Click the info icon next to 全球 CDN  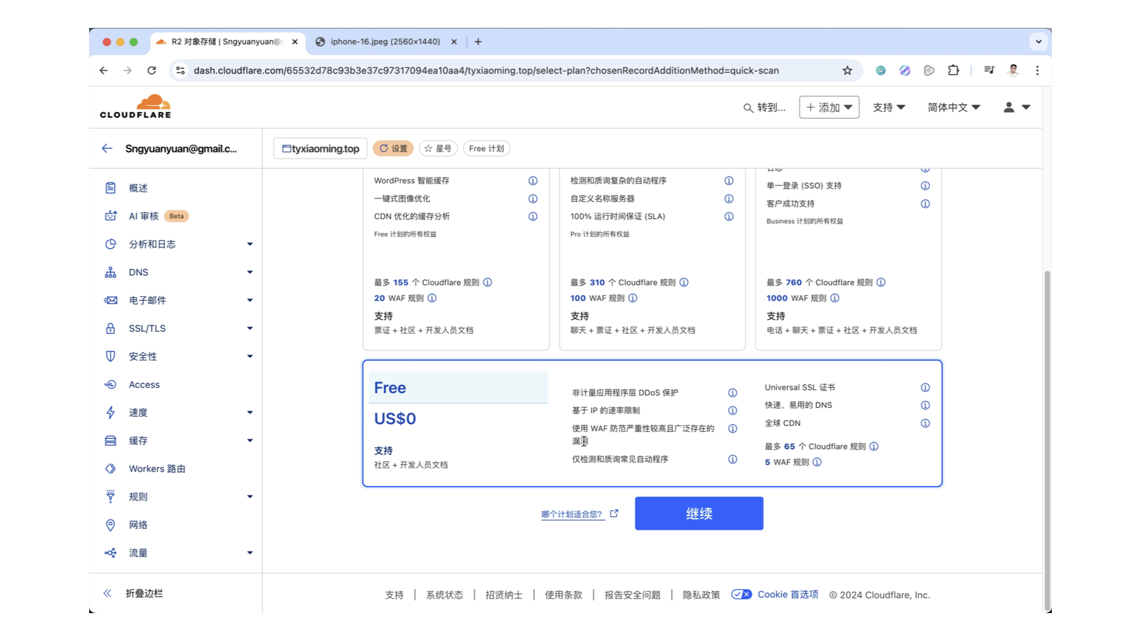[x=925, y=423]
